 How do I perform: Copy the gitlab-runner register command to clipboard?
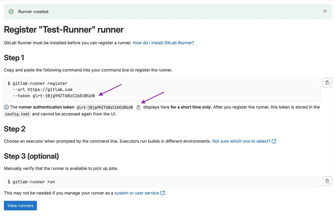(x=327, y=83)
